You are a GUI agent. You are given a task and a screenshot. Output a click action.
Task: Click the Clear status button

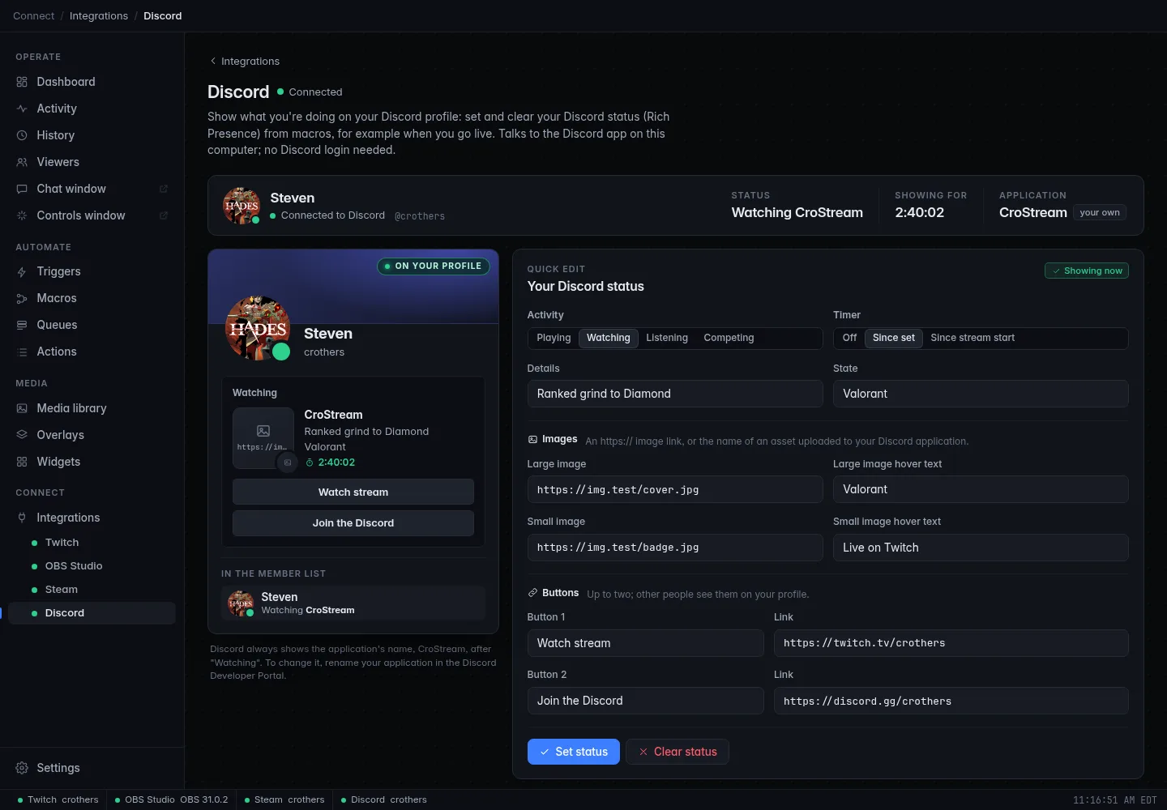(x=678, y=752)
